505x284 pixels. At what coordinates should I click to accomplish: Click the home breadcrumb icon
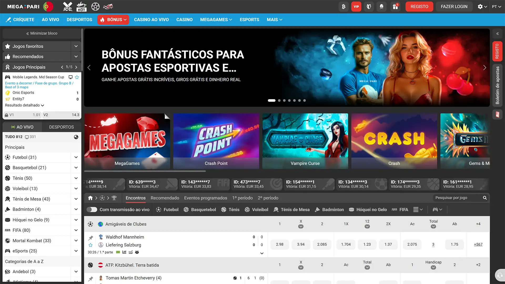point(90,198)
